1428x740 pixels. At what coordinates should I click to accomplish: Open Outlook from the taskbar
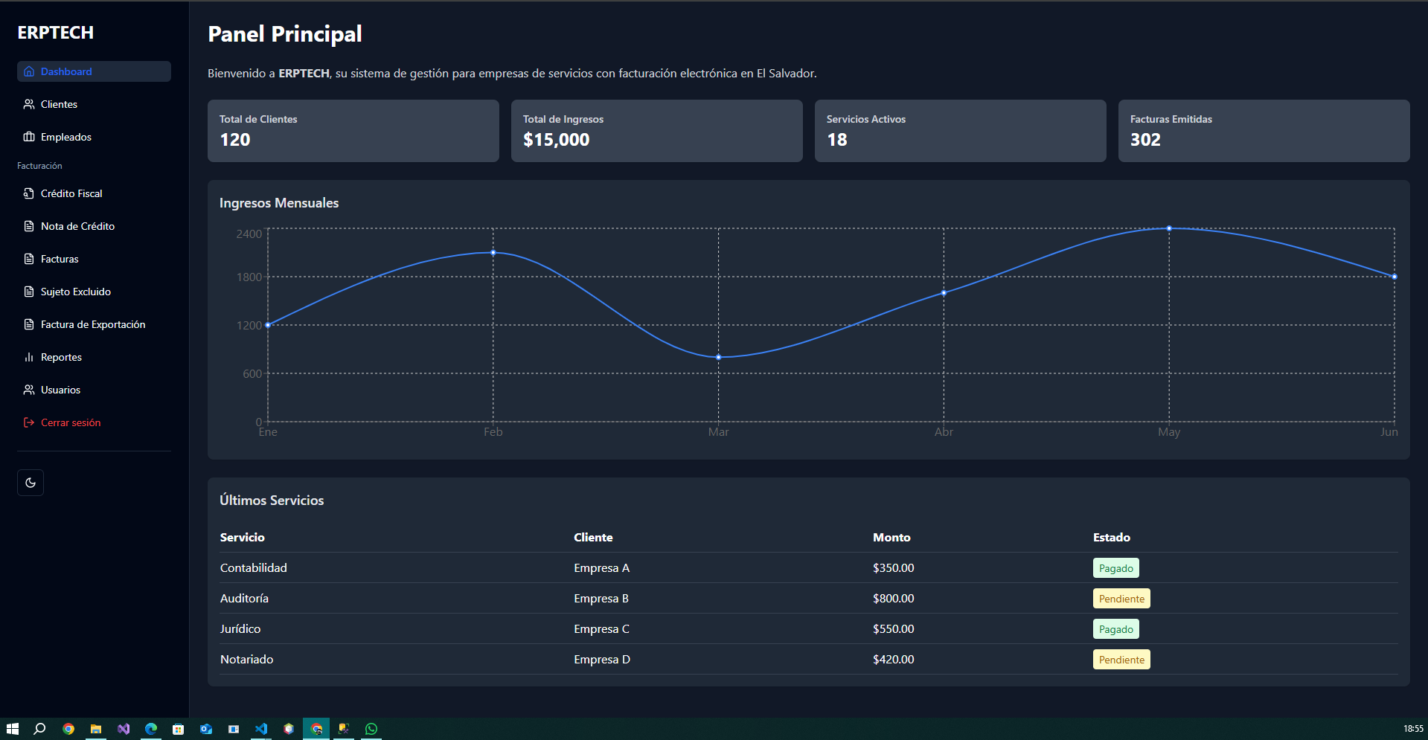206,729
